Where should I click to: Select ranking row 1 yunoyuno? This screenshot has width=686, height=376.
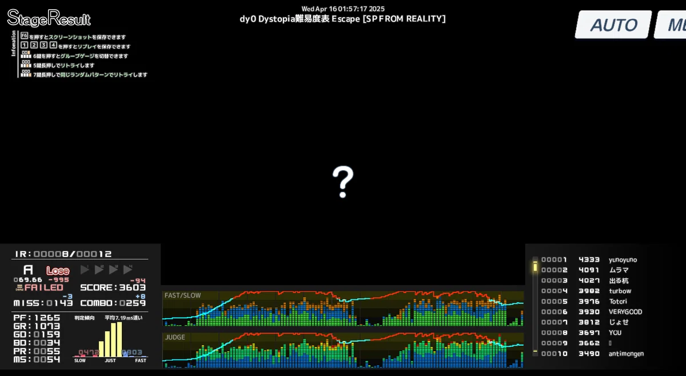[x=589, y=260]
